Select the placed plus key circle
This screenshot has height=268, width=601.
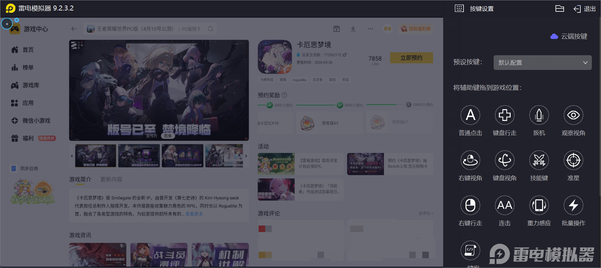(7, 24)
